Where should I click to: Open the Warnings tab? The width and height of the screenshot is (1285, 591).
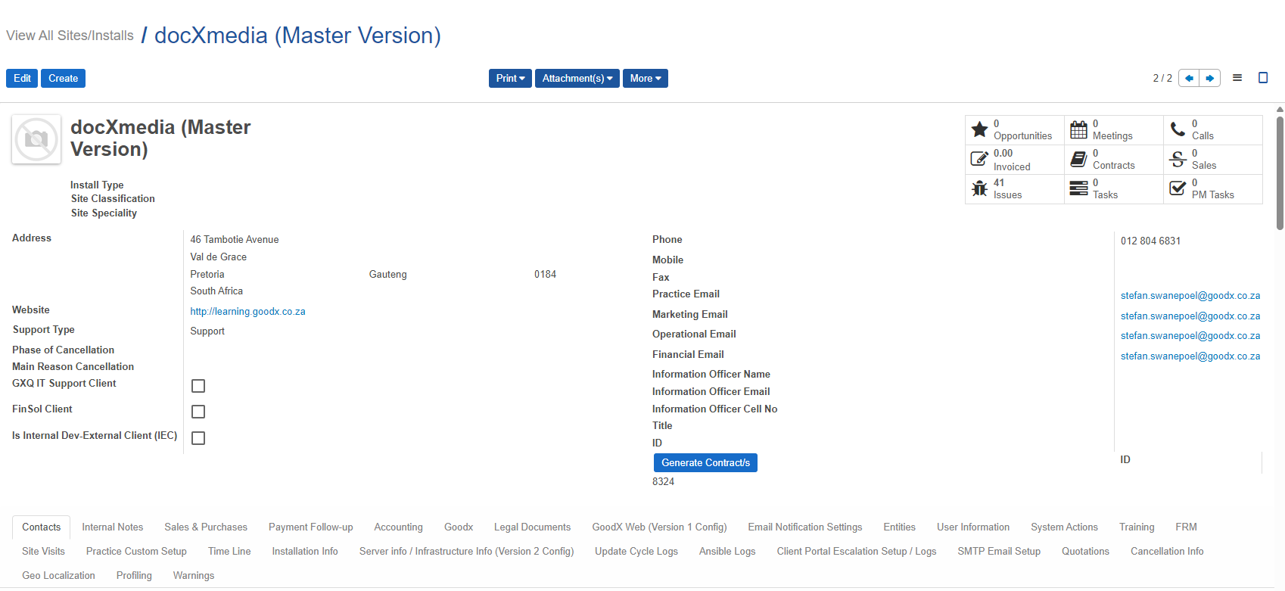coord(194,576)
